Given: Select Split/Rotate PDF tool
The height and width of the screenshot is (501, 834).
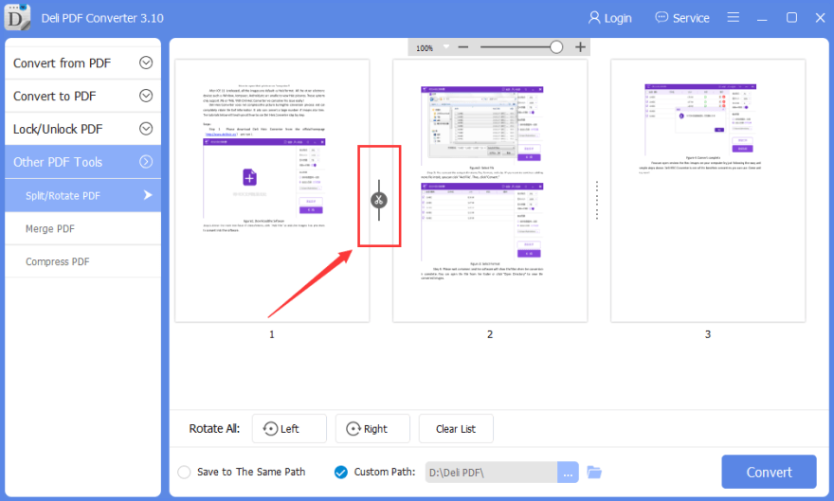Looking at the screenshot, I should coord(83,195).
